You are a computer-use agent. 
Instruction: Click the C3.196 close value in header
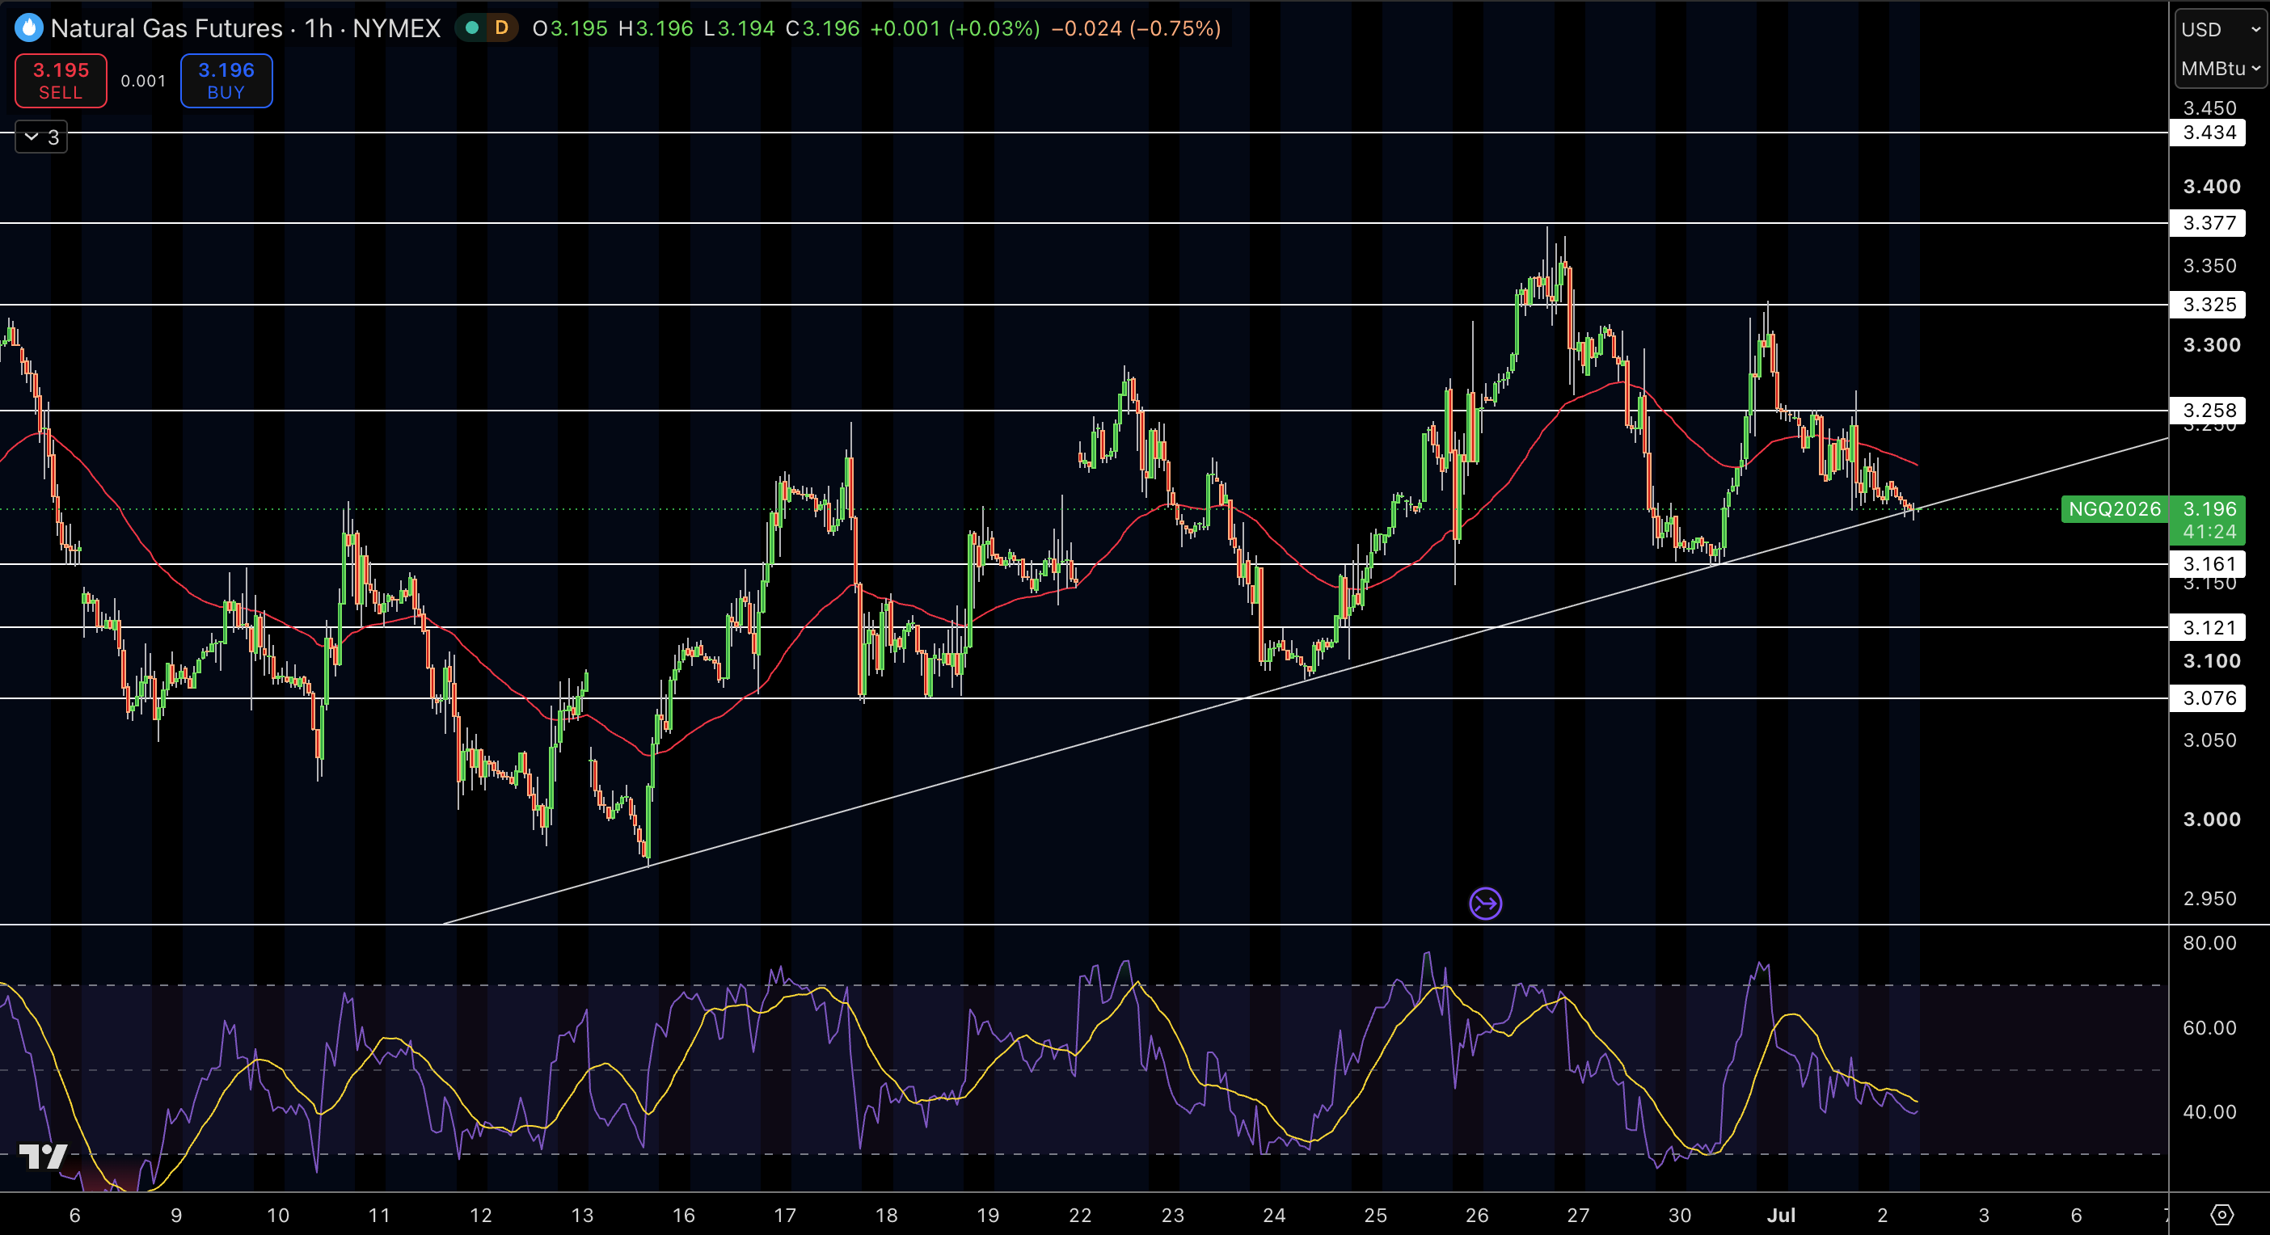coord(822,28)
